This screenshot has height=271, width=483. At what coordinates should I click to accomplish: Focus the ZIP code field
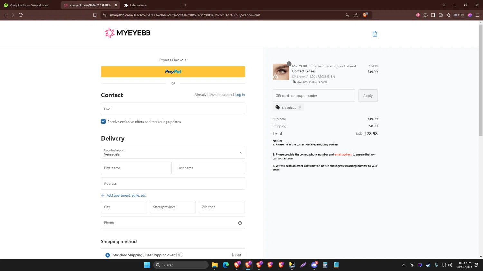(222, 207)
